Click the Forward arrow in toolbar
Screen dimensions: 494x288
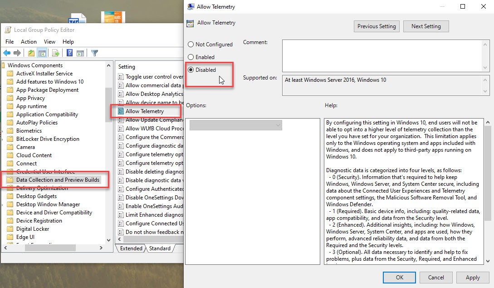(17, 53)
